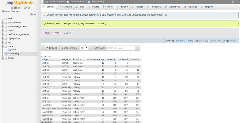Click the Filter rows search field
Viewport: 240px width, 123px height.
click(x=120, y=48)
